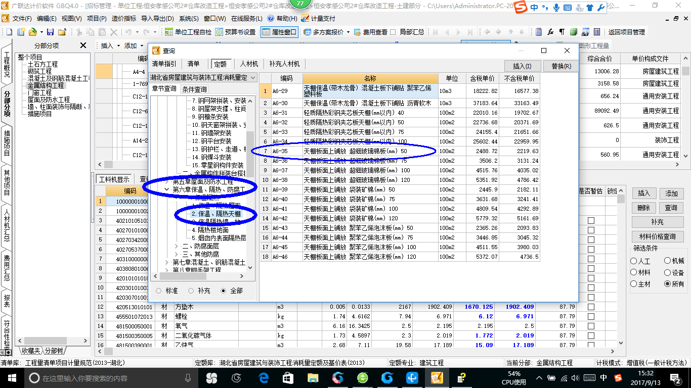
Task: Open the 插入 dropdown arrow in main toolbar
Action: coord(118,45)
